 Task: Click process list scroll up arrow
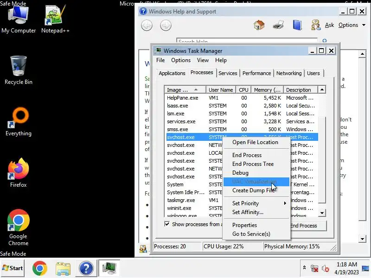tap(322, 89)
